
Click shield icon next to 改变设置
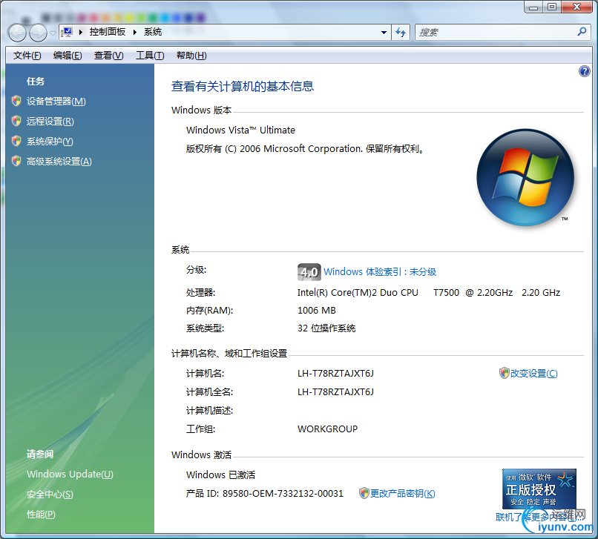(x=505, y=373)
